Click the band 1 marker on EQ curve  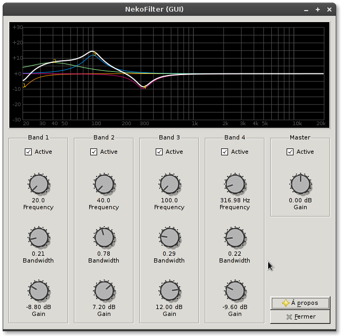[x=24, y=86]
